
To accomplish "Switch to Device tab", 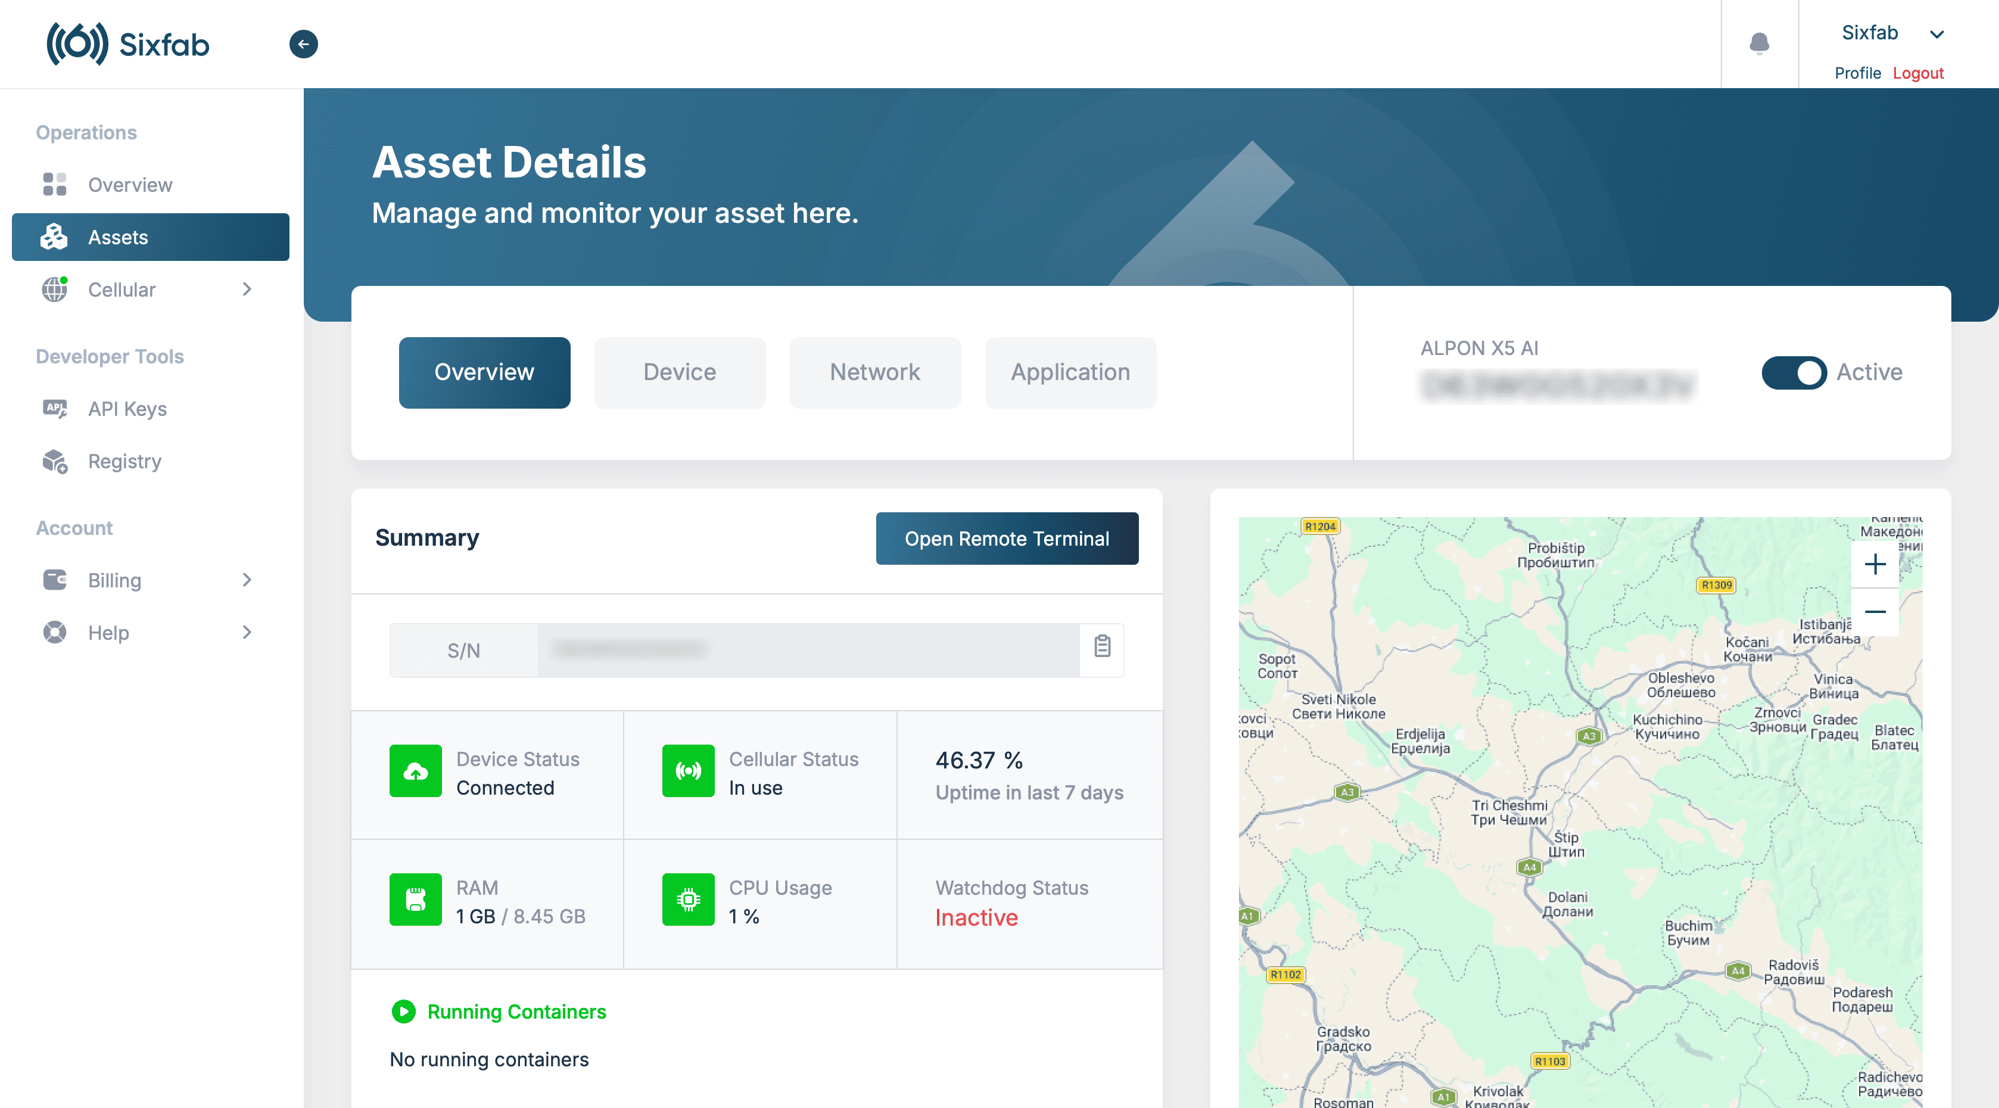I will [680, 372].
